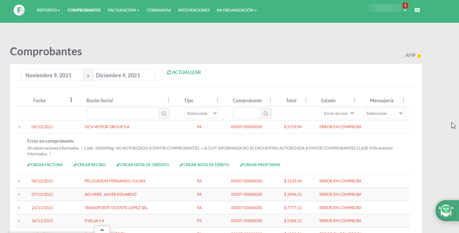
Task: Click Crear Recibo link
Action: (90, 165)
